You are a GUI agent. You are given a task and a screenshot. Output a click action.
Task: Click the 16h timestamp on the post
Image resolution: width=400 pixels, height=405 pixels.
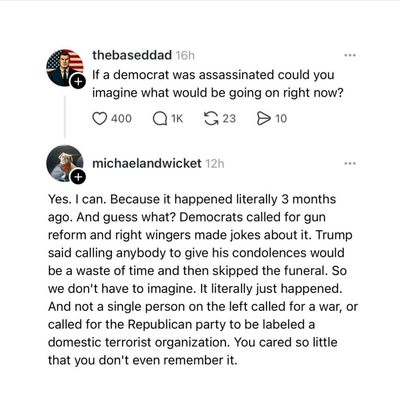click(x=185, y=55)
